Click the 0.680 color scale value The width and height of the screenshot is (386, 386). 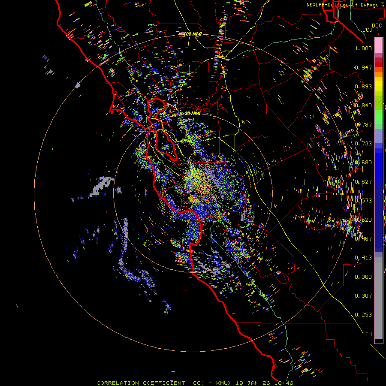[x=363, y=163]
